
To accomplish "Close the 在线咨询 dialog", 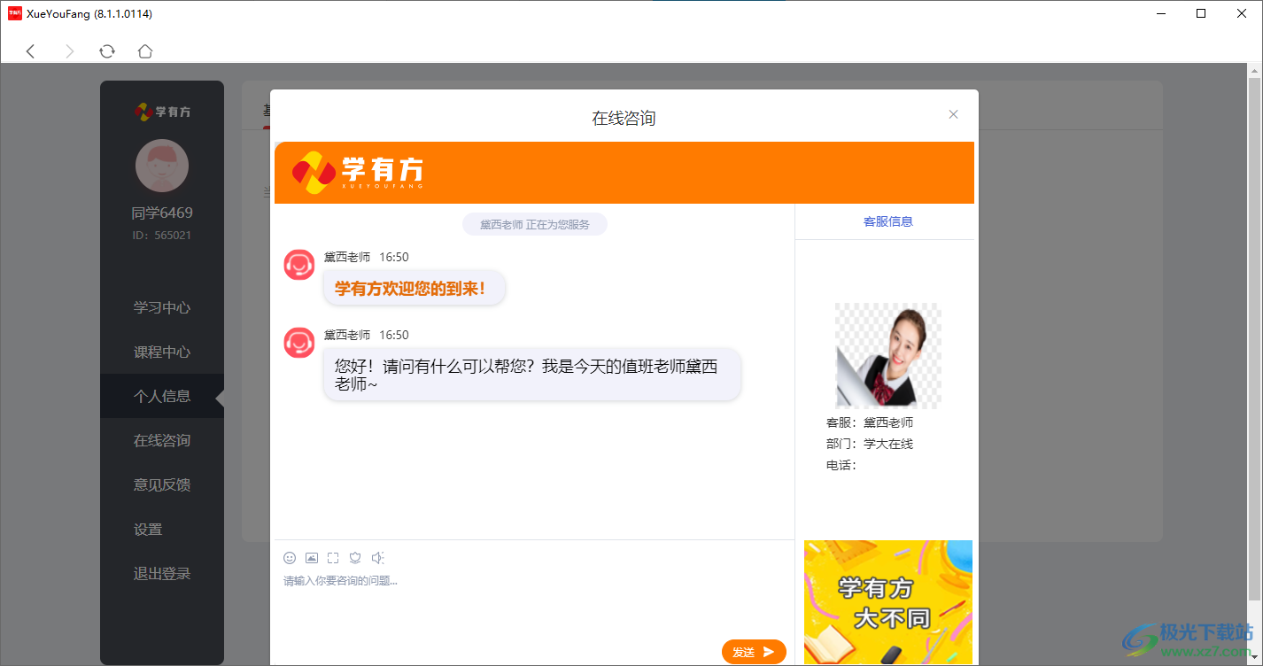I will (x=954, y=114).
